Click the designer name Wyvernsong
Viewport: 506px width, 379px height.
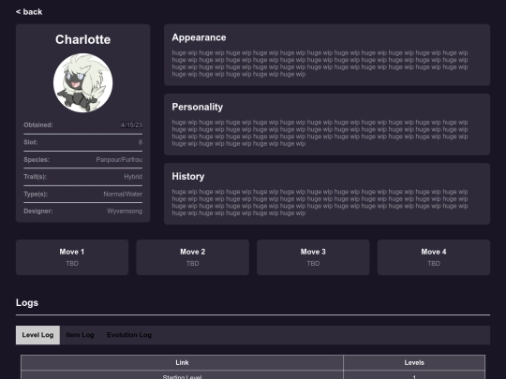[x=125, y=211]
